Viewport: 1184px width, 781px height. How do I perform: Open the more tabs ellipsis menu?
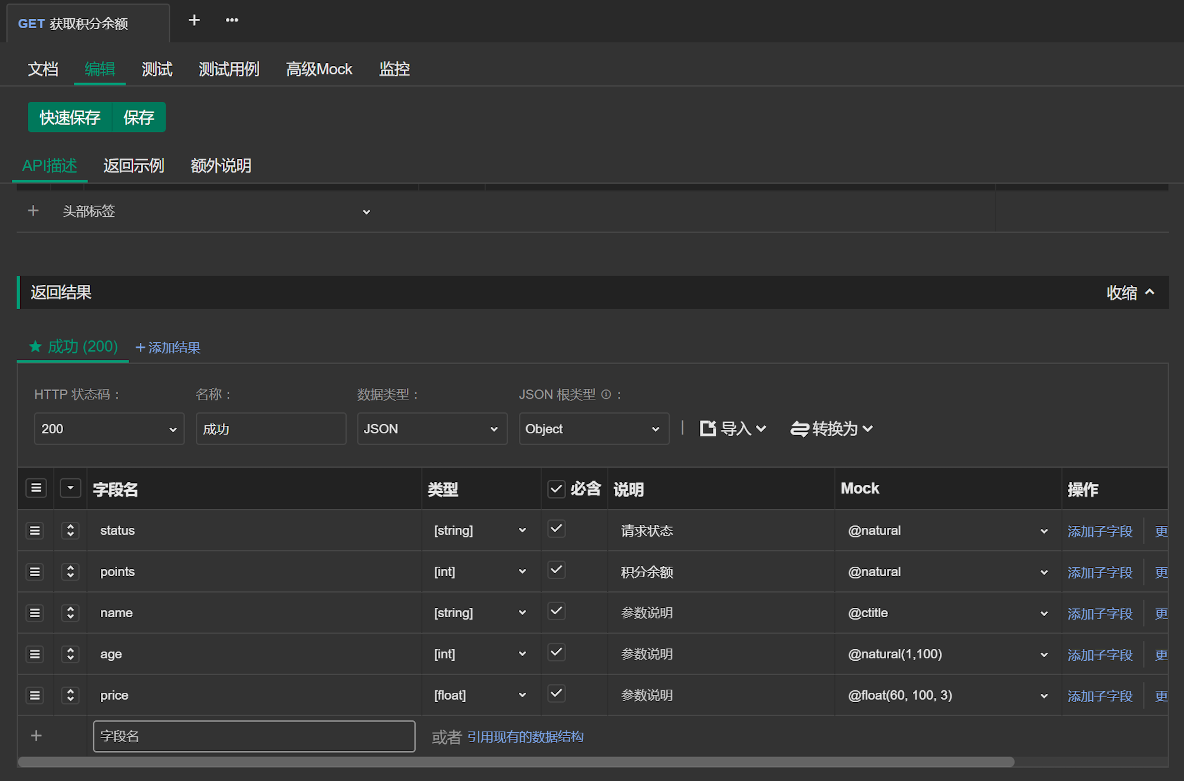coord(232,21)
